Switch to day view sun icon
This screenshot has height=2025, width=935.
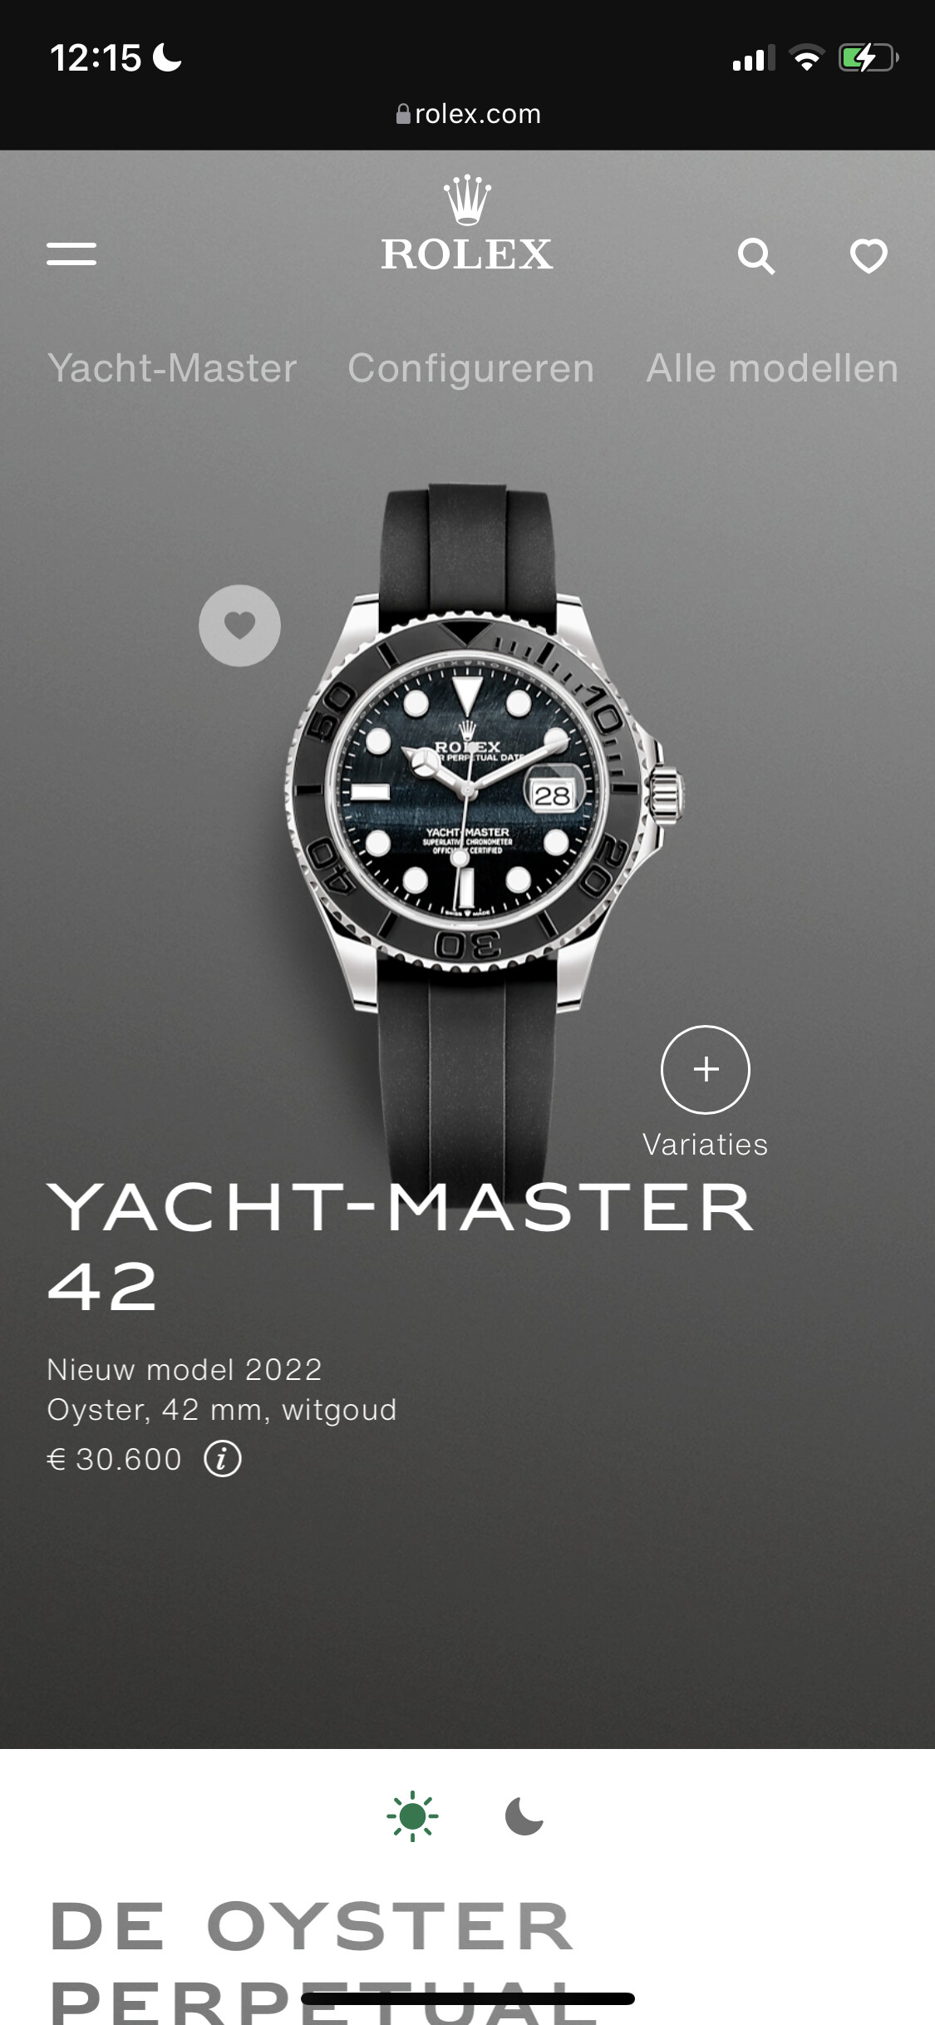pos(412,1816)
